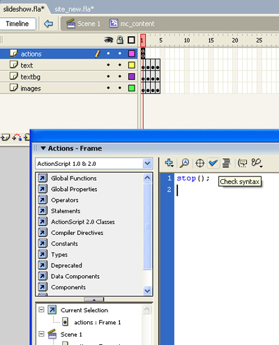Go to Scene 1 in the edit bar
Viewport: 279px width, 345px height.
[x=89, y=24]
